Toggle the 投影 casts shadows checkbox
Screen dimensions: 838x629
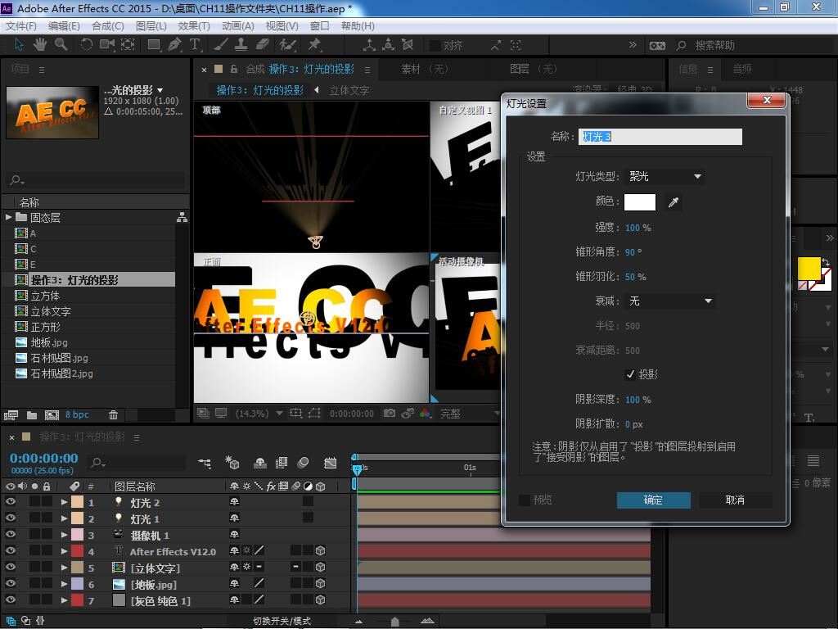[630, 374]
